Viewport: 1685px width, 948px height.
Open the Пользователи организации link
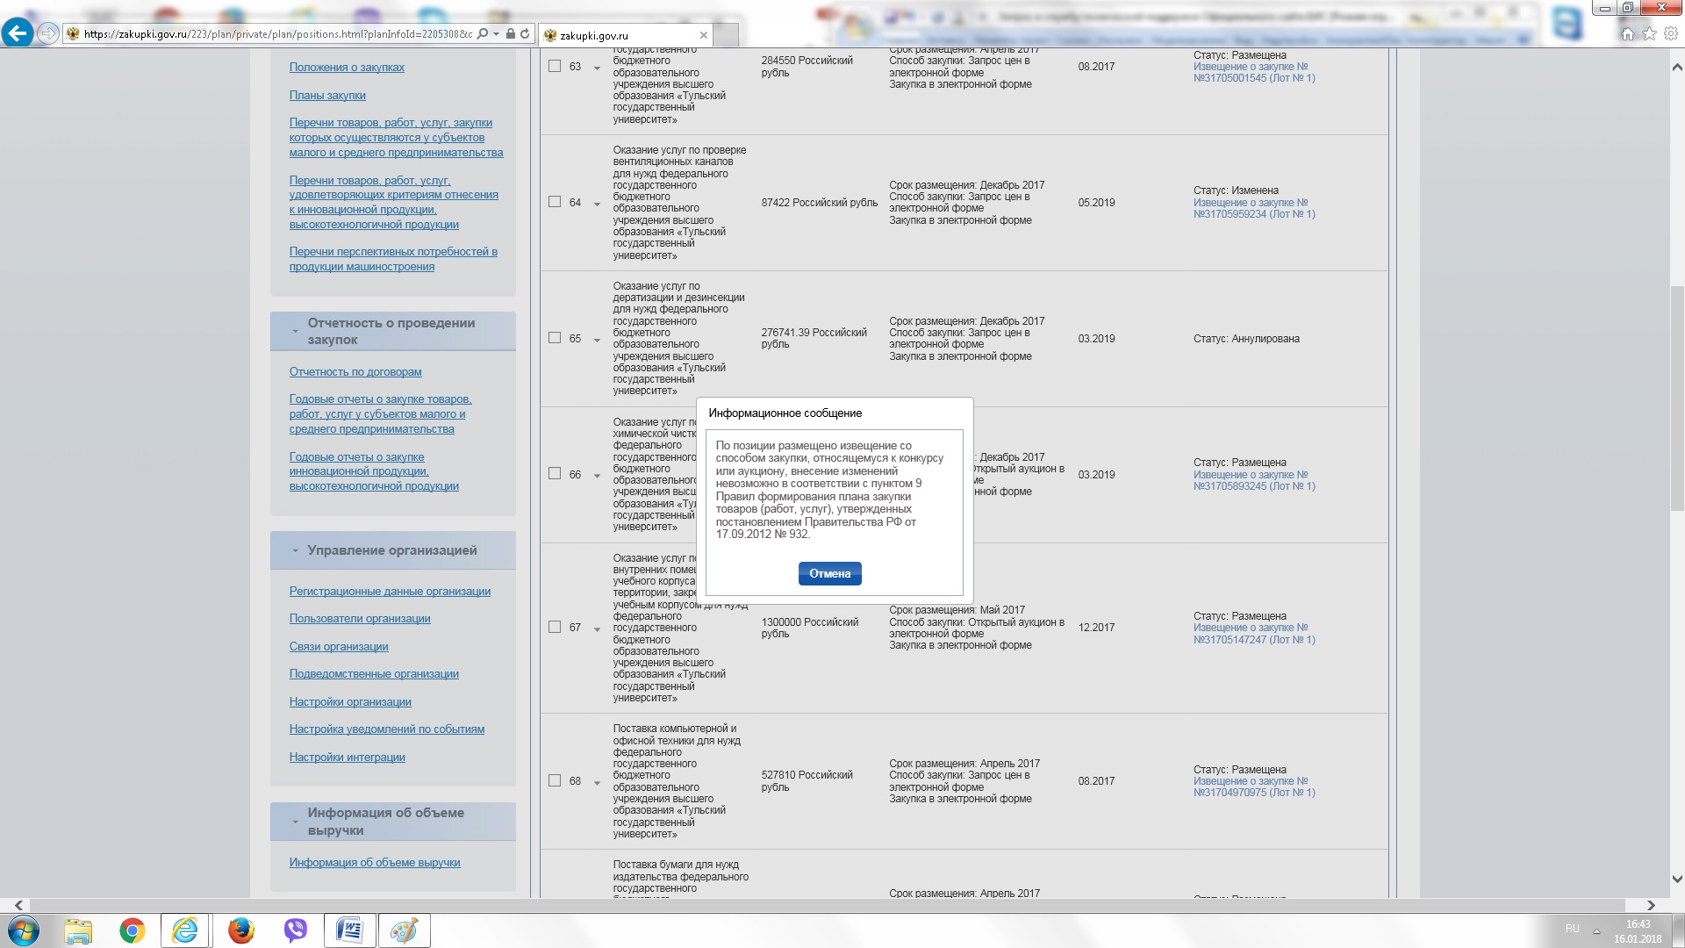[360, 619]
